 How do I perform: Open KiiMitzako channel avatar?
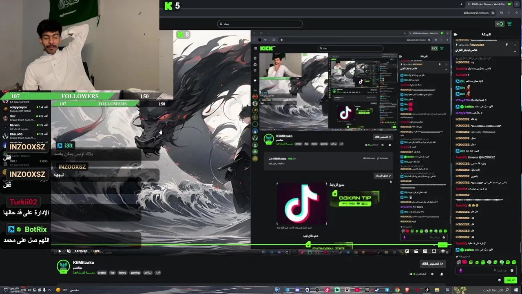63,266
